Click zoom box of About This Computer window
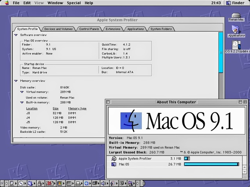This screenshot has height=187, width=250. (240, 102)
